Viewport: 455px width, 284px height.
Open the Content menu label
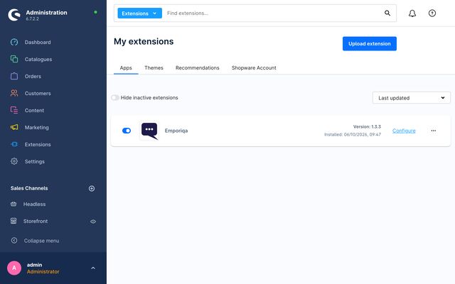pos(34,111)
